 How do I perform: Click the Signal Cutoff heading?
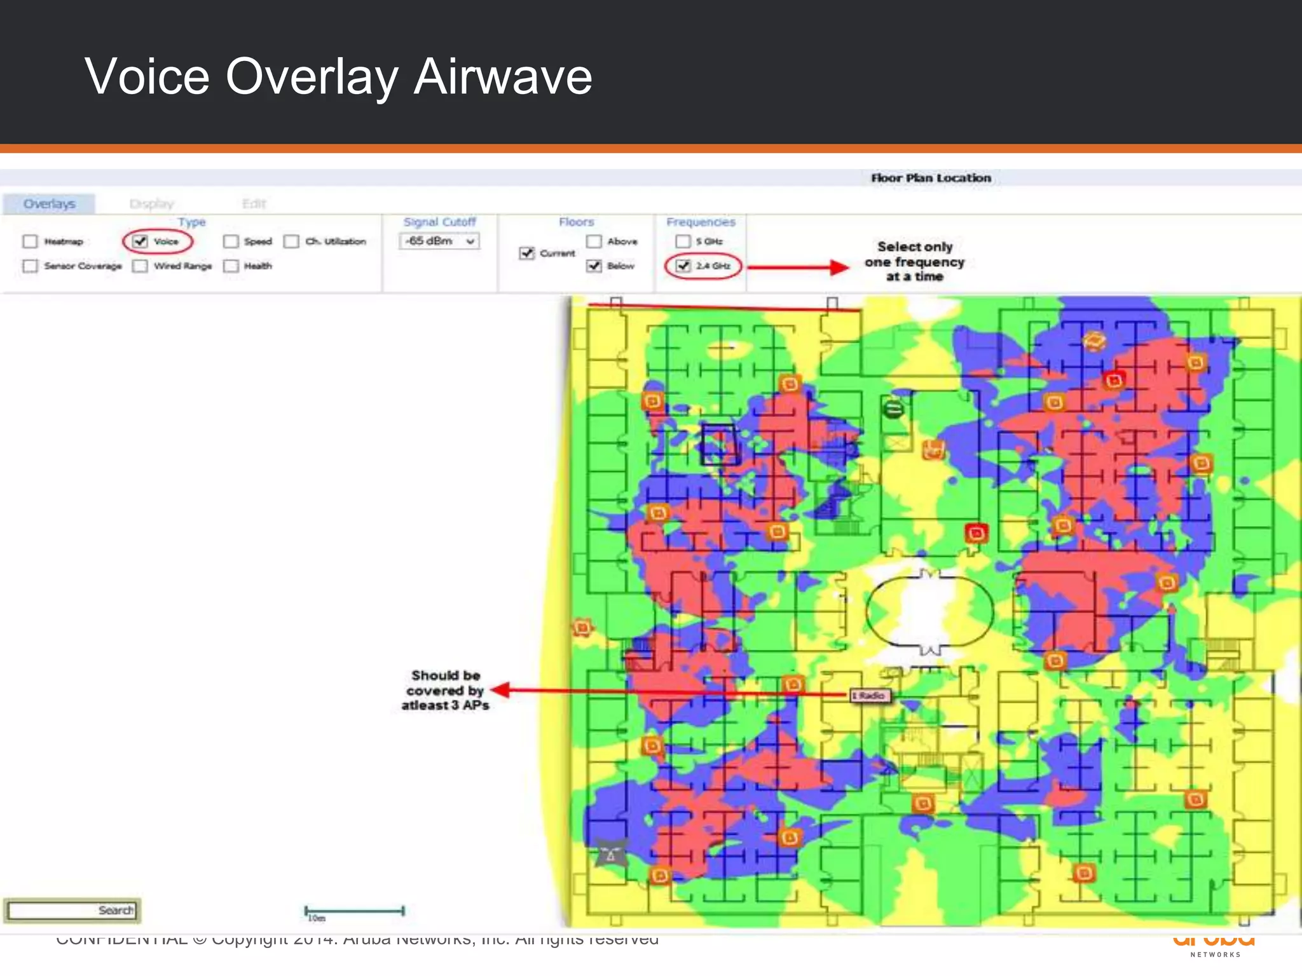coord(439,222)
